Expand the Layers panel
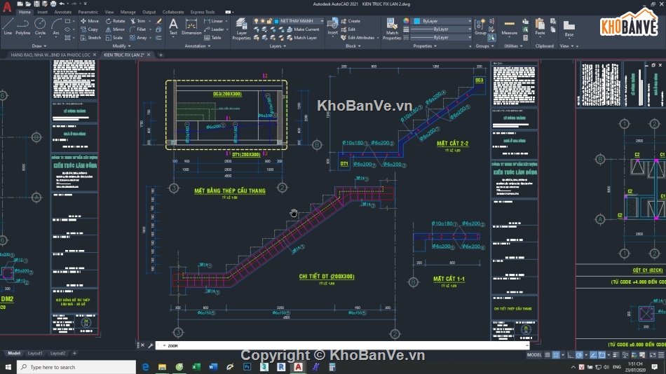 [x=278, y=46]
